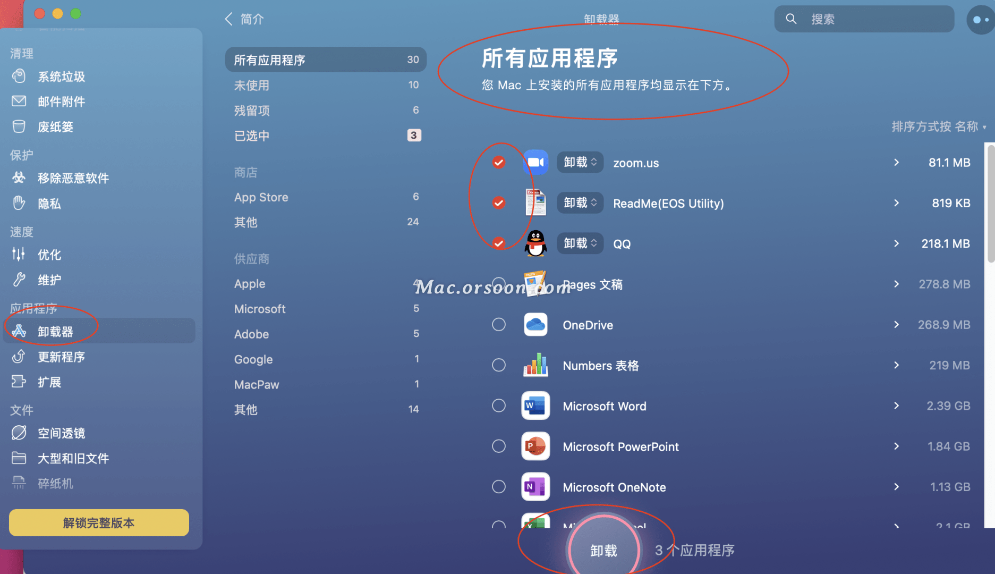
Task: Click the Extensions (扩展) icon
Action: pos(19,382)
